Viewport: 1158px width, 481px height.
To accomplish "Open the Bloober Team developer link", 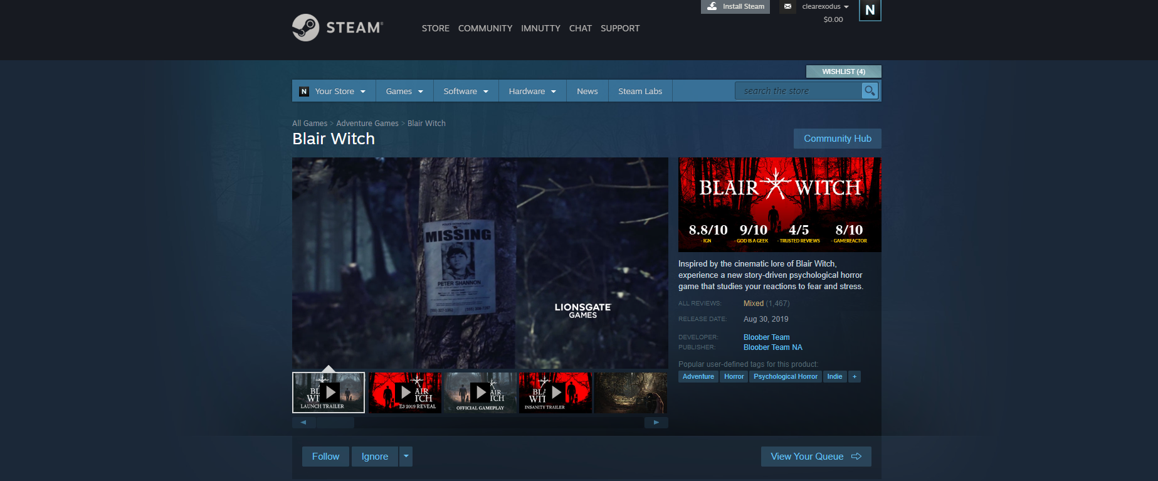I will coord(766,337).
